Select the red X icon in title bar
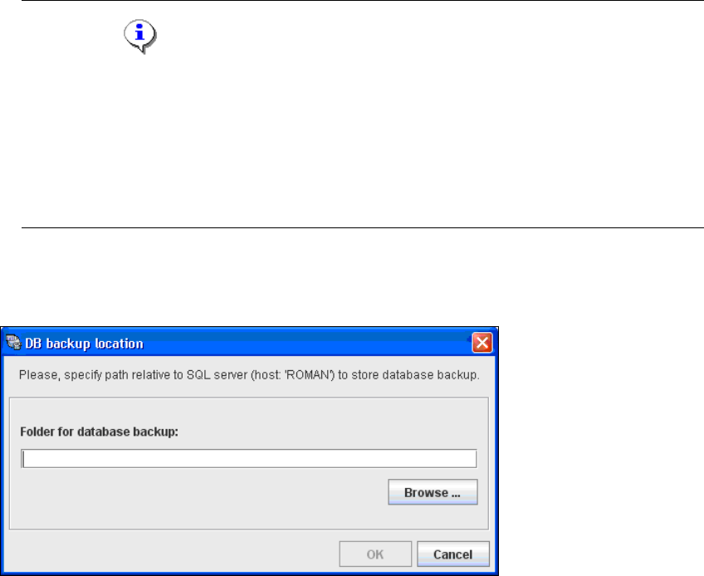Image resolution: width=704 pixels, height=576 pixels. pyautogui.click(x=482, y=343)
